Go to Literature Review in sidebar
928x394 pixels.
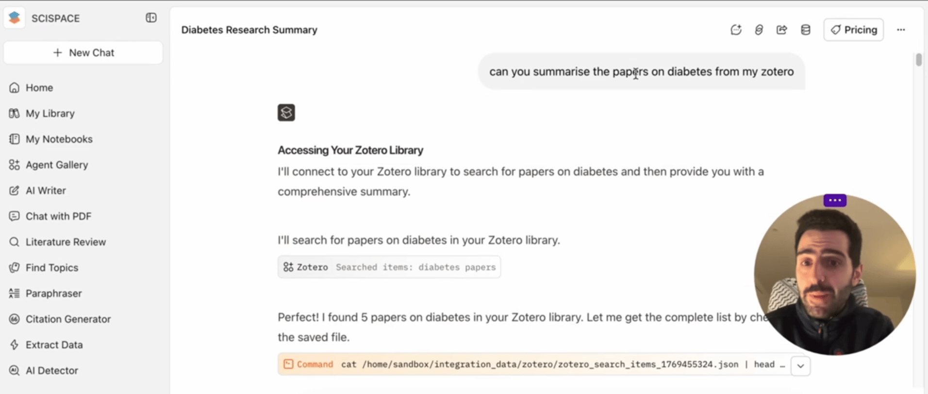coord(66,242)
